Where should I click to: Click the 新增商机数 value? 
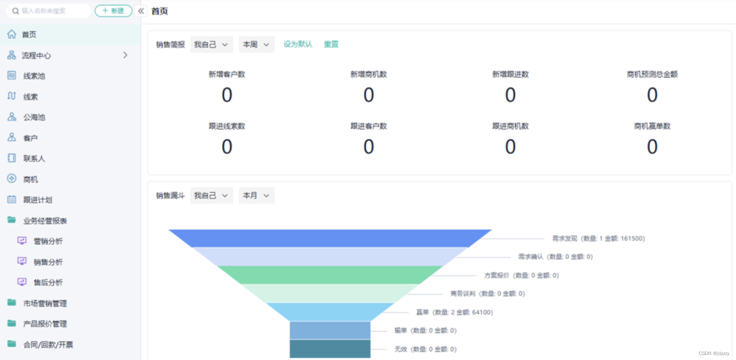coord(369,95)
